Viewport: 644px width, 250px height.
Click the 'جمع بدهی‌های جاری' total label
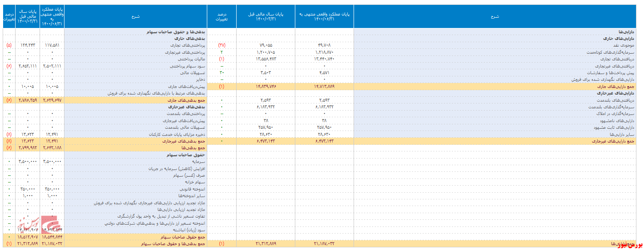[x=187, y=100]
